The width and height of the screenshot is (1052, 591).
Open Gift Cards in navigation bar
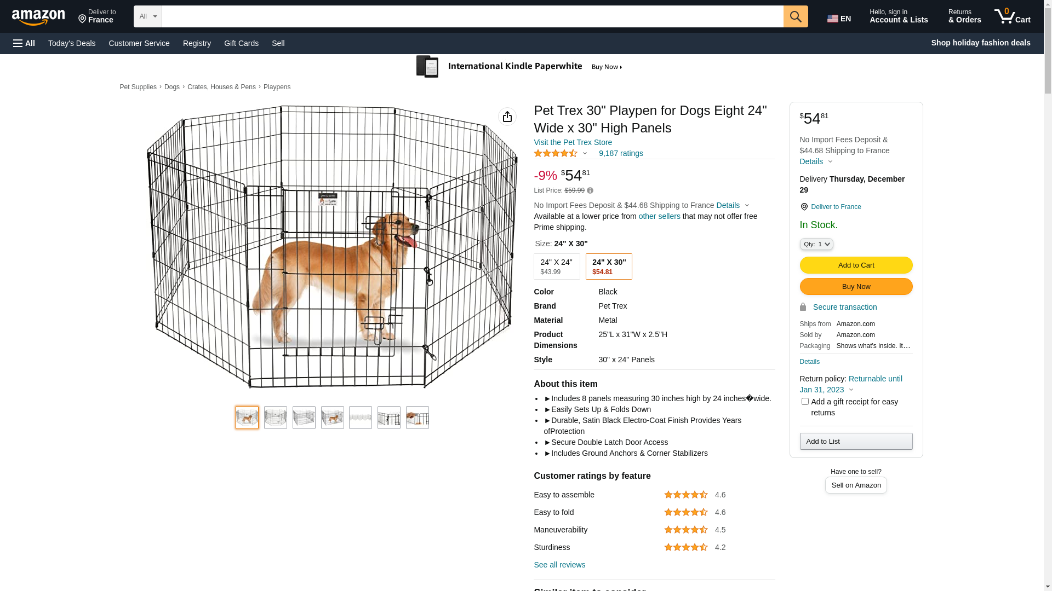point(241,43)
